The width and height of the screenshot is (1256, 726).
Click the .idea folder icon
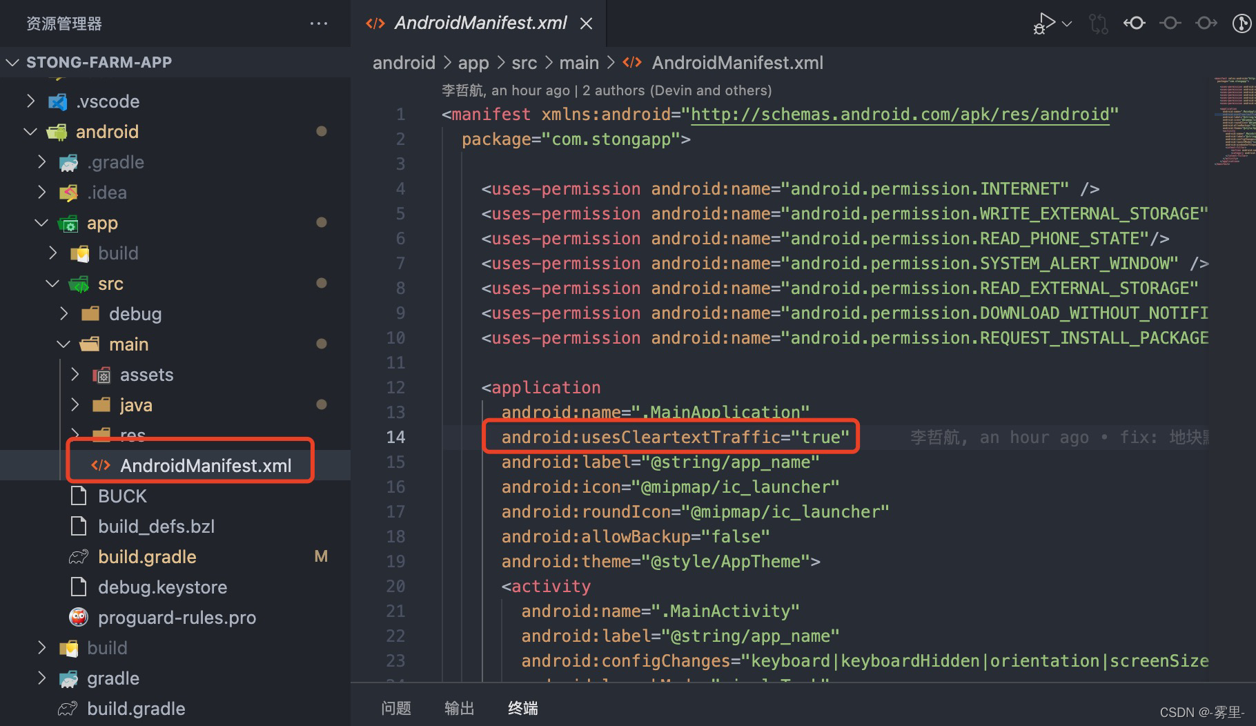(x=68, y=193)
